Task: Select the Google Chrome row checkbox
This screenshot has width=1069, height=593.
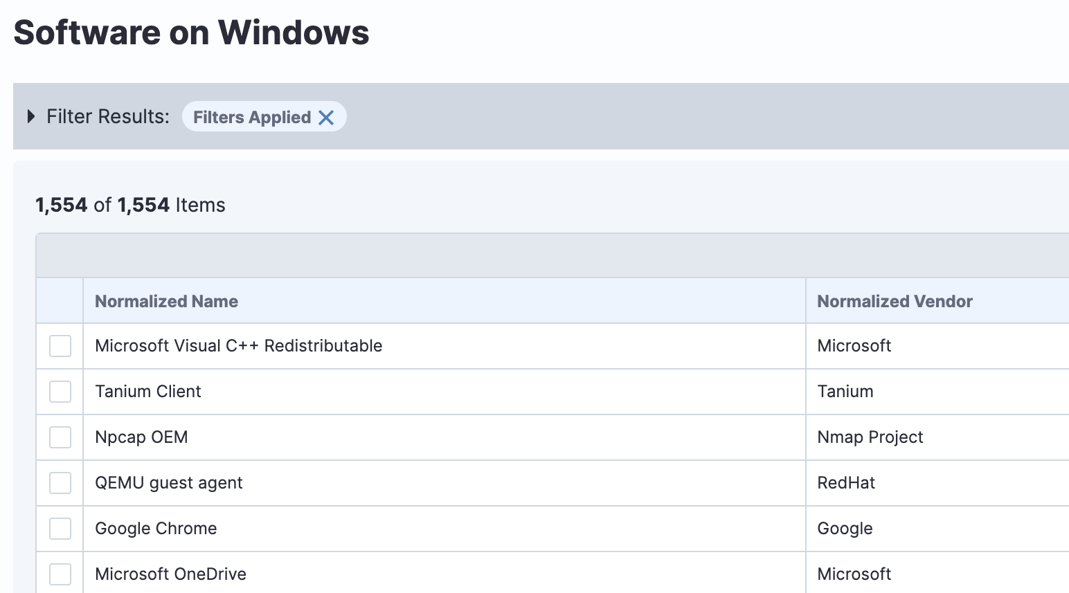Action: (x=60, y=529)
